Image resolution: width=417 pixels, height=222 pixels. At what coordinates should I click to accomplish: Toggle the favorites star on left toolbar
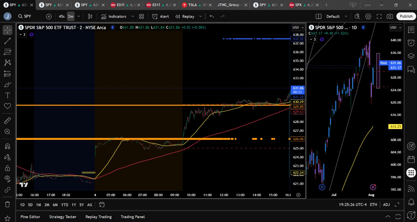[8, 218]
